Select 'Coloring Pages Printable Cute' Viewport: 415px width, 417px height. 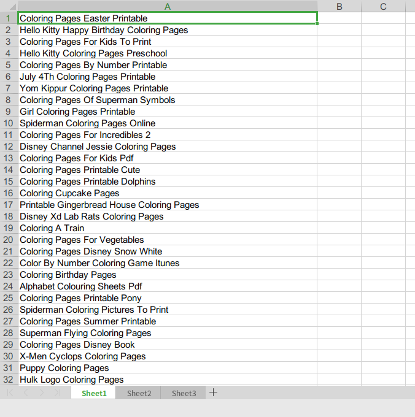tap(168, 170)
